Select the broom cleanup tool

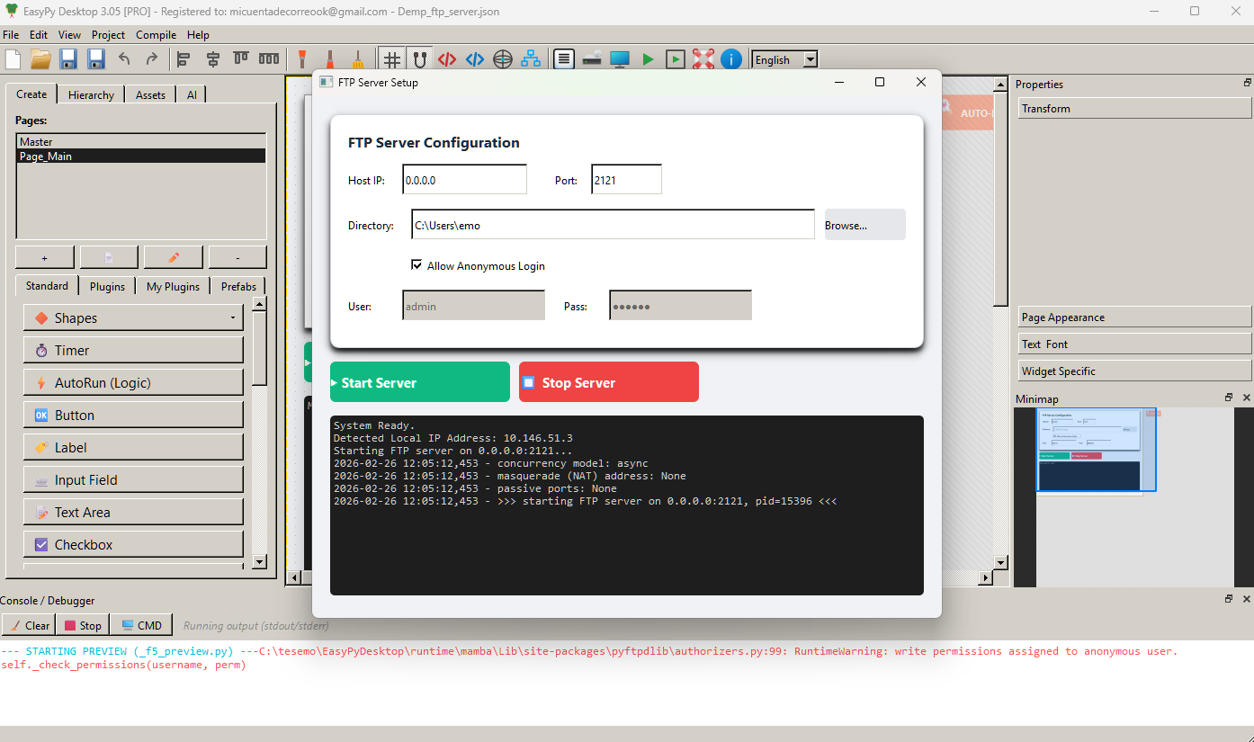(x=357, y=59)
